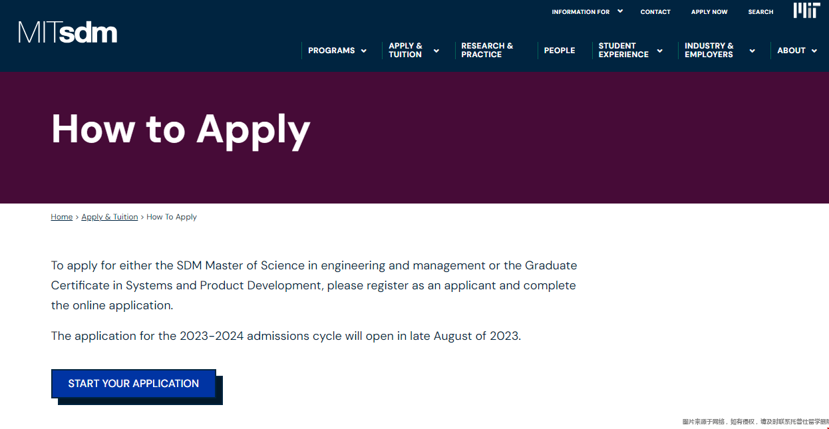Expand the Student Experience chevron
The image size is (829, 429).
tap(660, 51)
